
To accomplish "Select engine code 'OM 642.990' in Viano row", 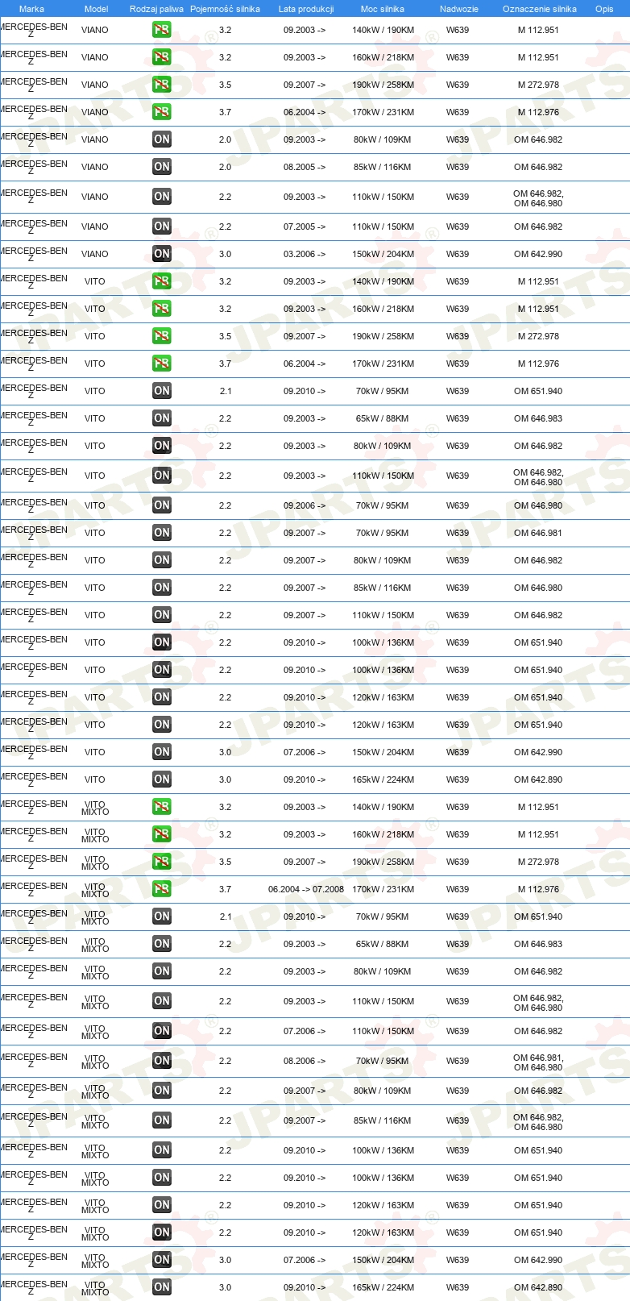I will (538, 254).
